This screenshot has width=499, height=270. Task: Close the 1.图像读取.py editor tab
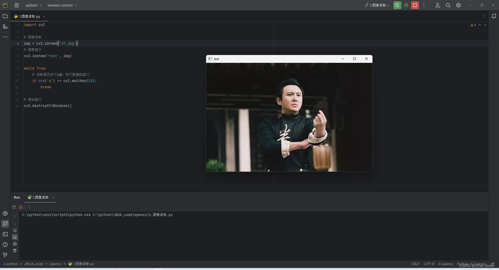pyautogui.click(x=44, y=16)
